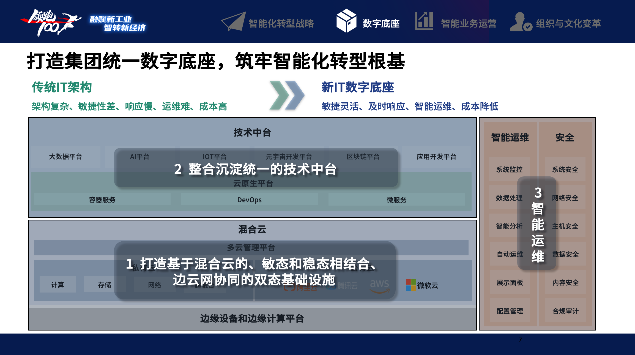Screen dimensions: 635x355
Task: Click the paper plane strategy icon
Action: click(233, 21)
